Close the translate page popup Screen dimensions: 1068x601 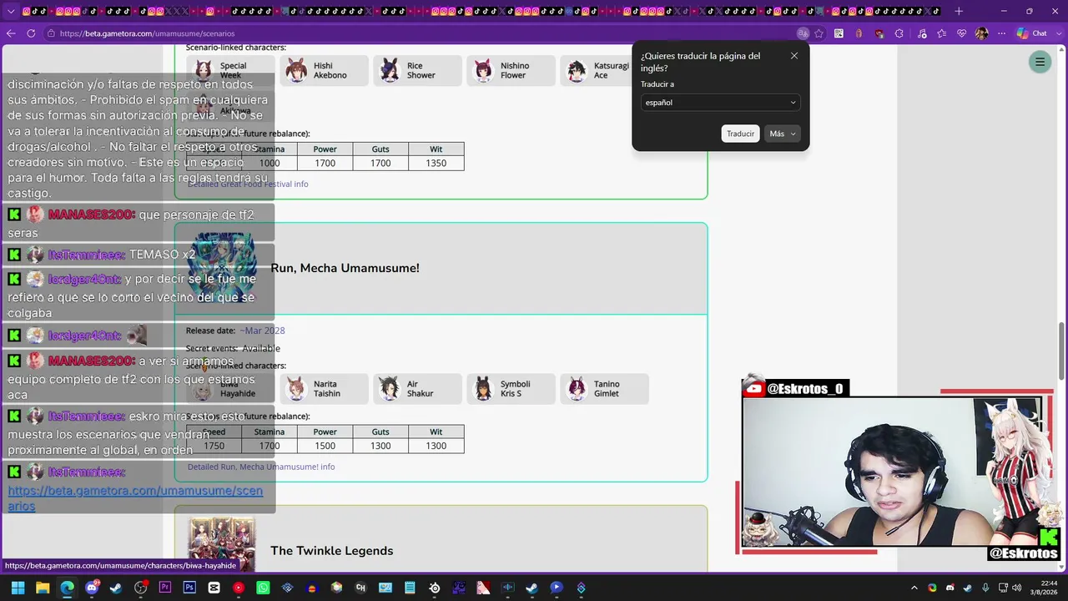point(794,56)
